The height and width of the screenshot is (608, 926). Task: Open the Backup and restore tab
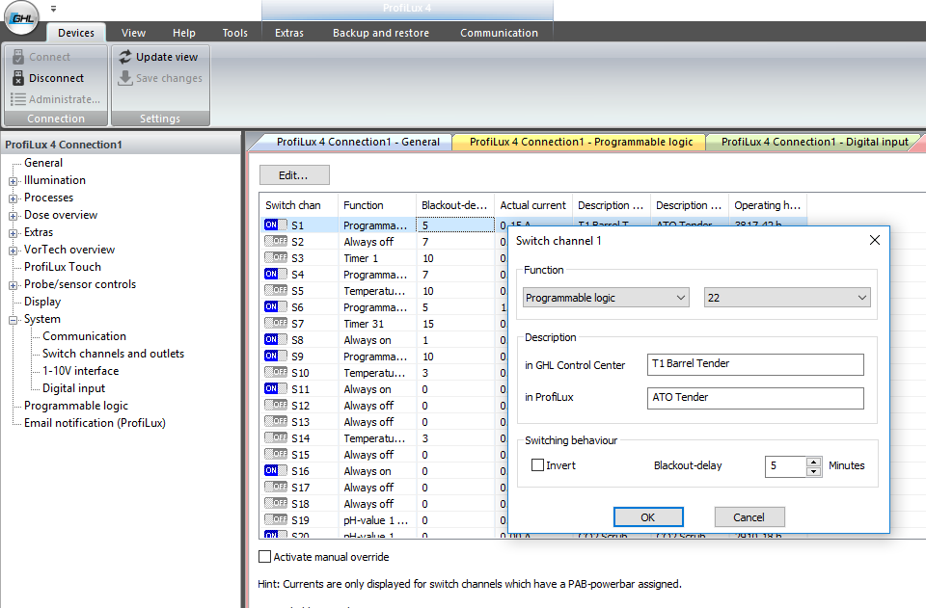pos(381,33)
